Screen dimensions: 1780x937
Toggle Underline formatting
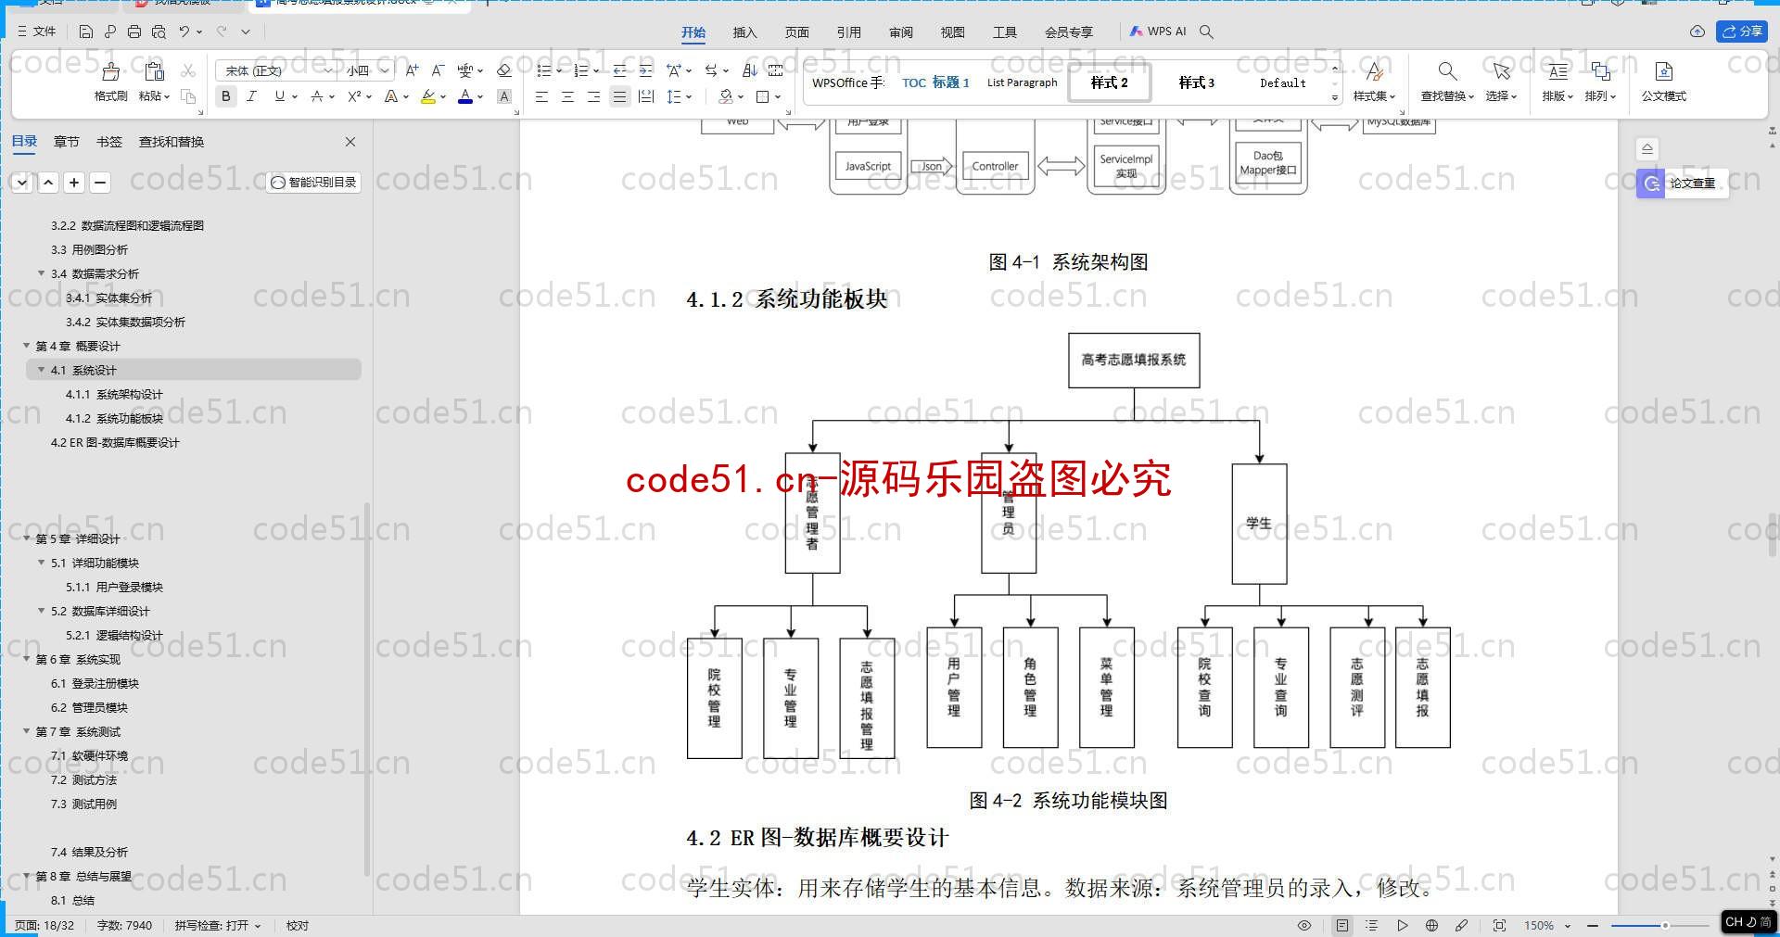(279, 96)
